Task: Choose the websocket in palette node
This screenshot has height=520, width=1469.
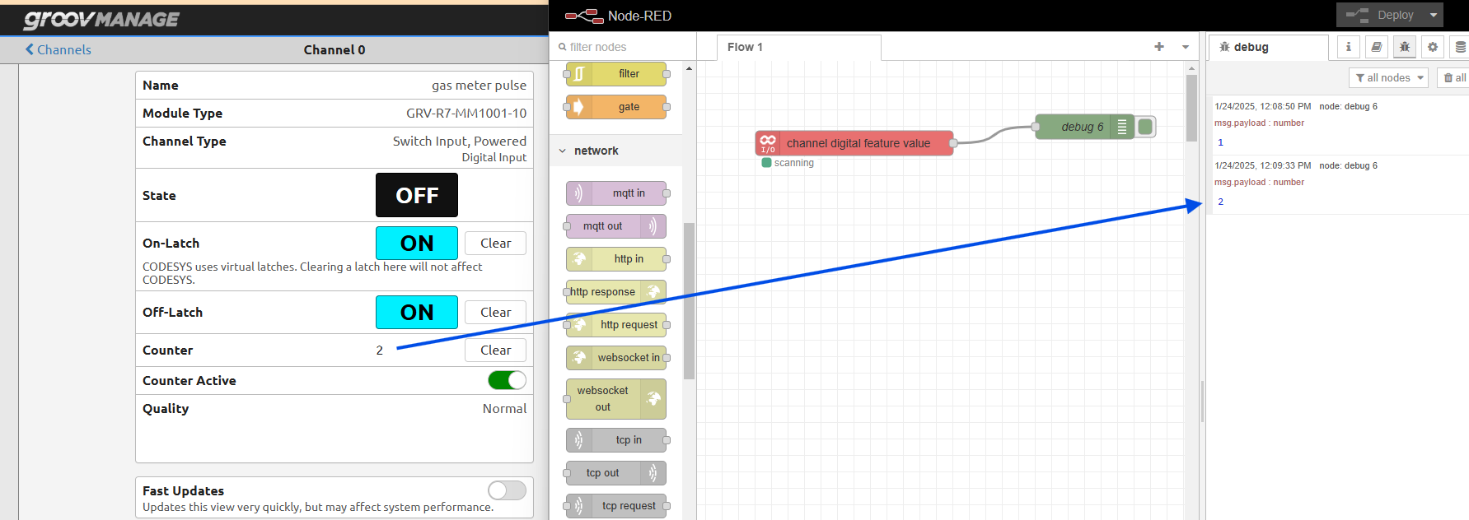Action: [x=616, y=358]
